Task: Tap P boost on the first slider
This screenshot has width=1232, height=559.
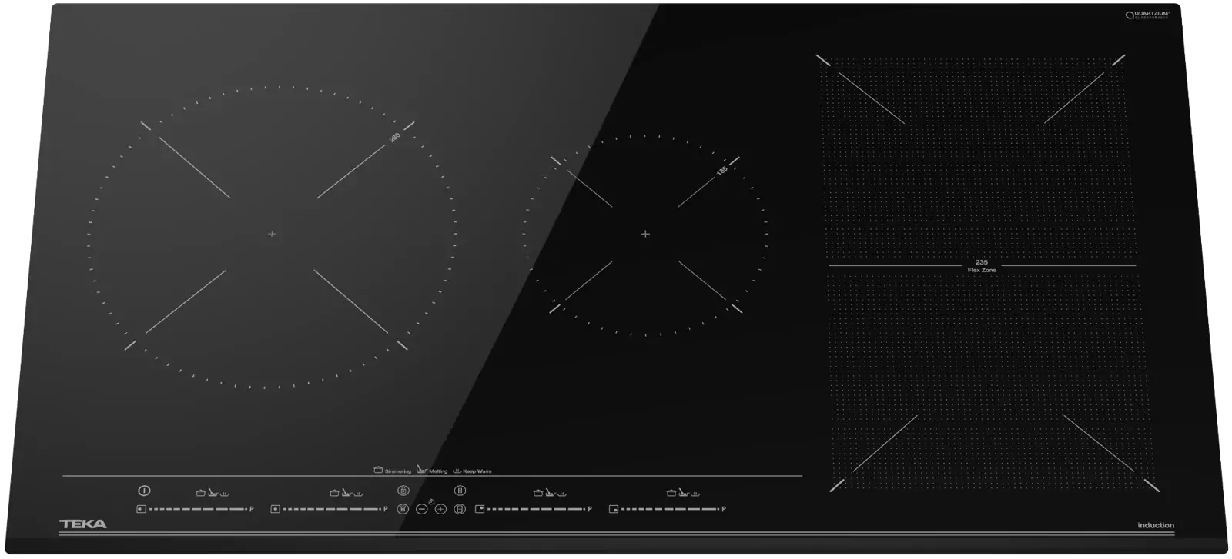Action: pos(252,509)
